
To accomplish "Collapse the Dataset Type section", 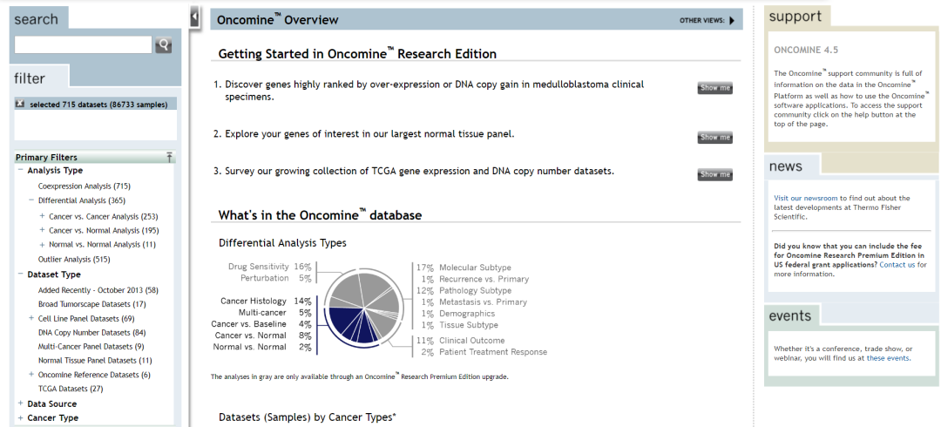I will point(20,274).
